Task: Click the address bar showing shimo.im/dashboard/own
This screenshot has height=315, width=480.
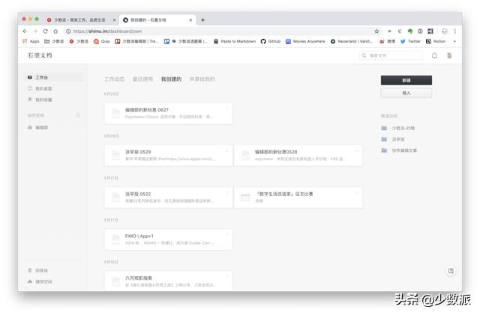Action: [217, 31]
